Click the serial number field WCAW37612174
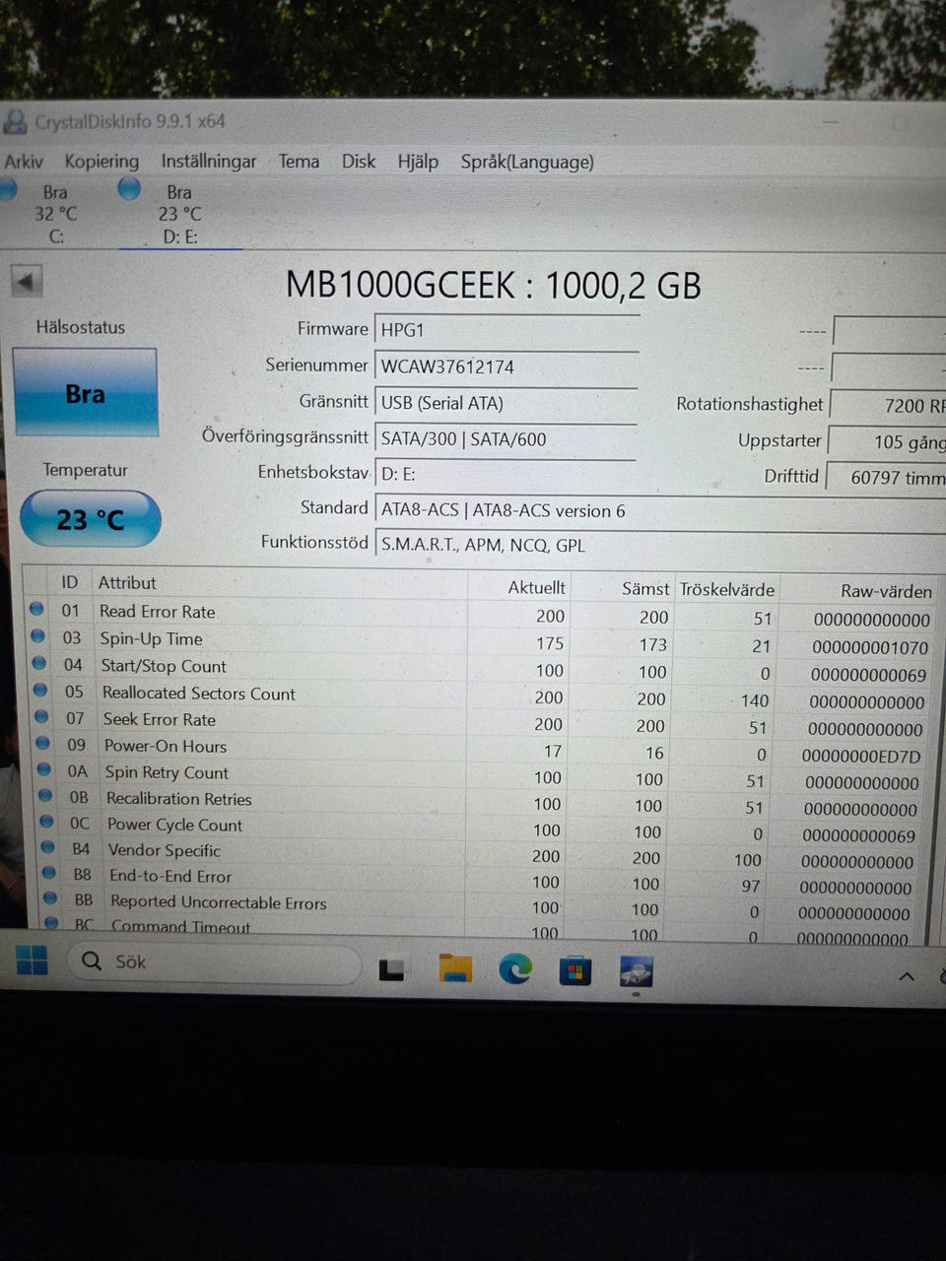 click(507, 366)
